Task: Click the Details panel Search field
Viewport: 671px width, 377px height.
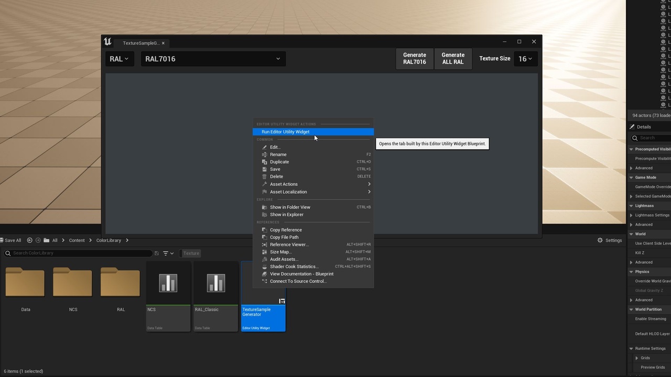Action: click(x=651, y=138)
